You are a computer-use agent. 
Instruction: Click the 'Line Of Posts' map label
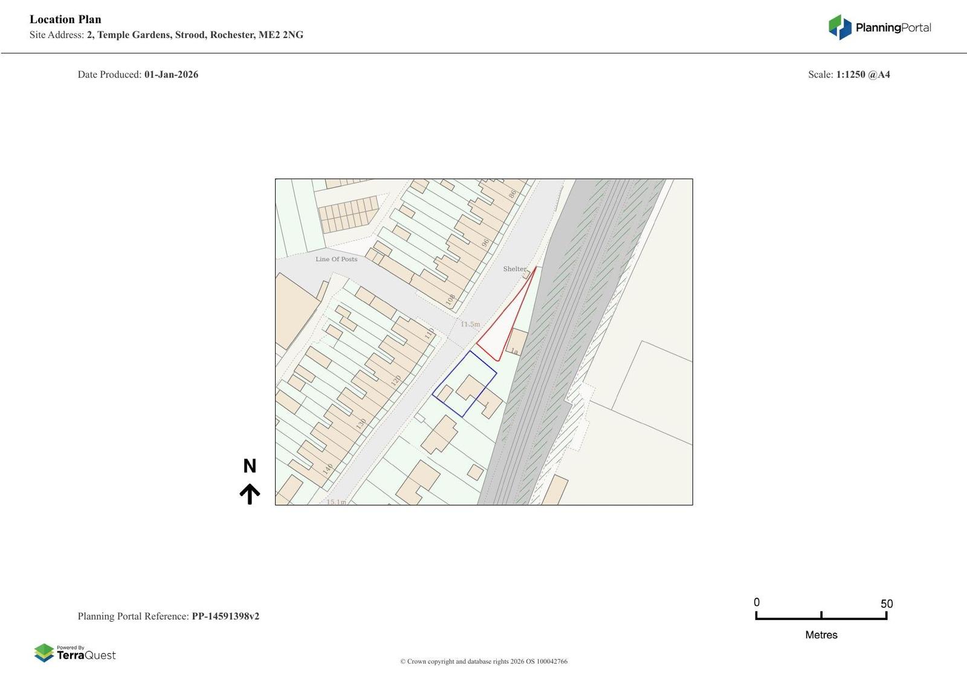(336, 259)
